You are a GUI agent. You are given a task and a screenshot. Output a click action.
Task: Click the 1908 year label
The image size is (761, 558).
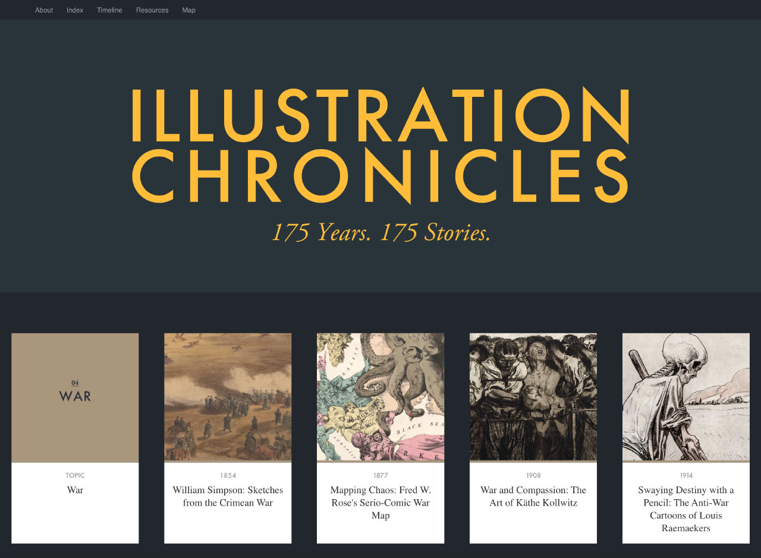[x=533, y=475]
